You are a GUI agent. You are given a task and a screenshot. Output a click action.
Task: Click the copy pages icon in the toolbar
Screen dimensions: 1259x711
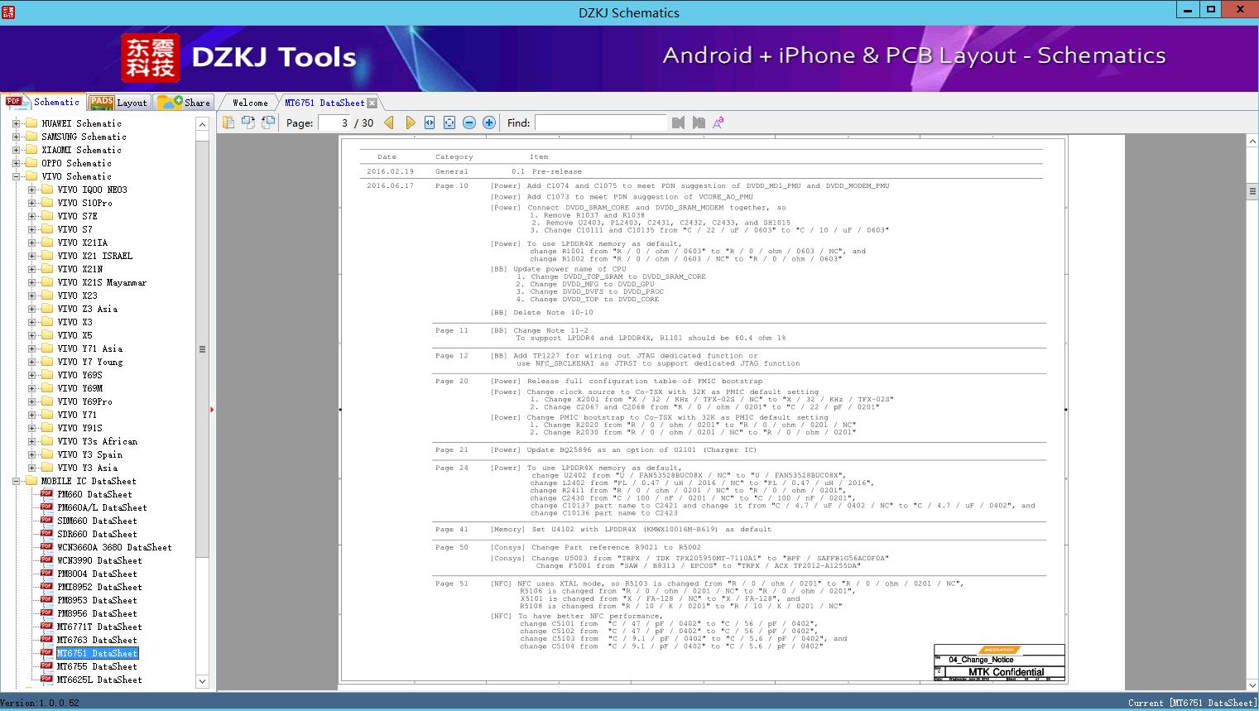click(x=228, y=123)
